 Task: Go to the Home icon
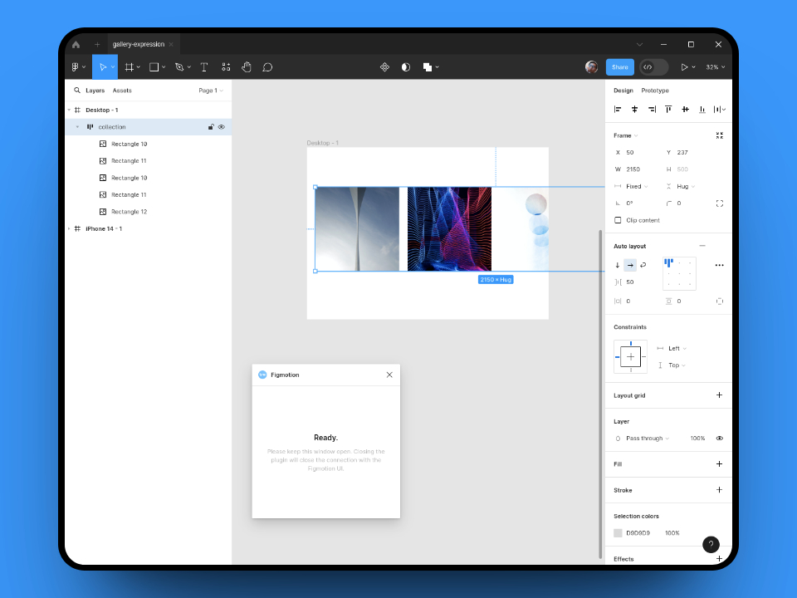[76, 44]
